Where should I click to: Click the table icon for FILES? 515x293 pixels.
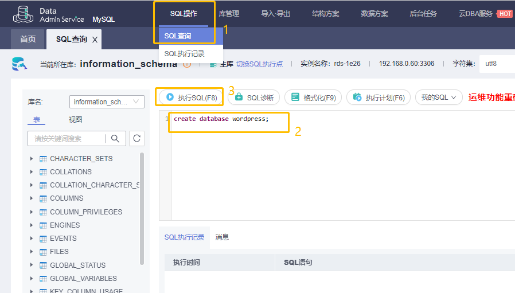point(43,252)
